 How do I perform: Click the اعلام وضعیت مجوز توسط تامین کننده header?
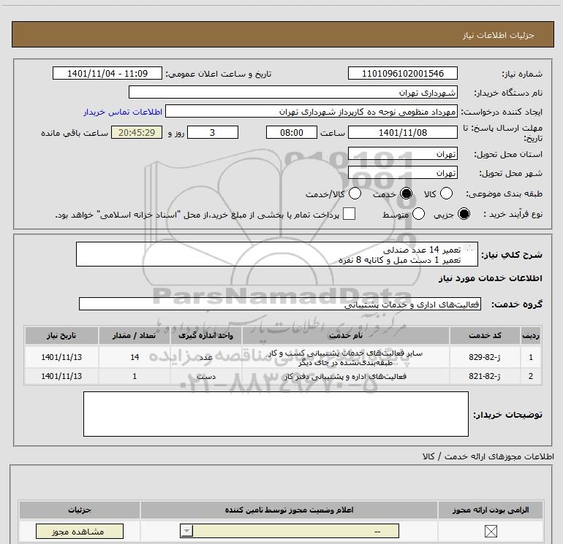click(x=289, y=510)
